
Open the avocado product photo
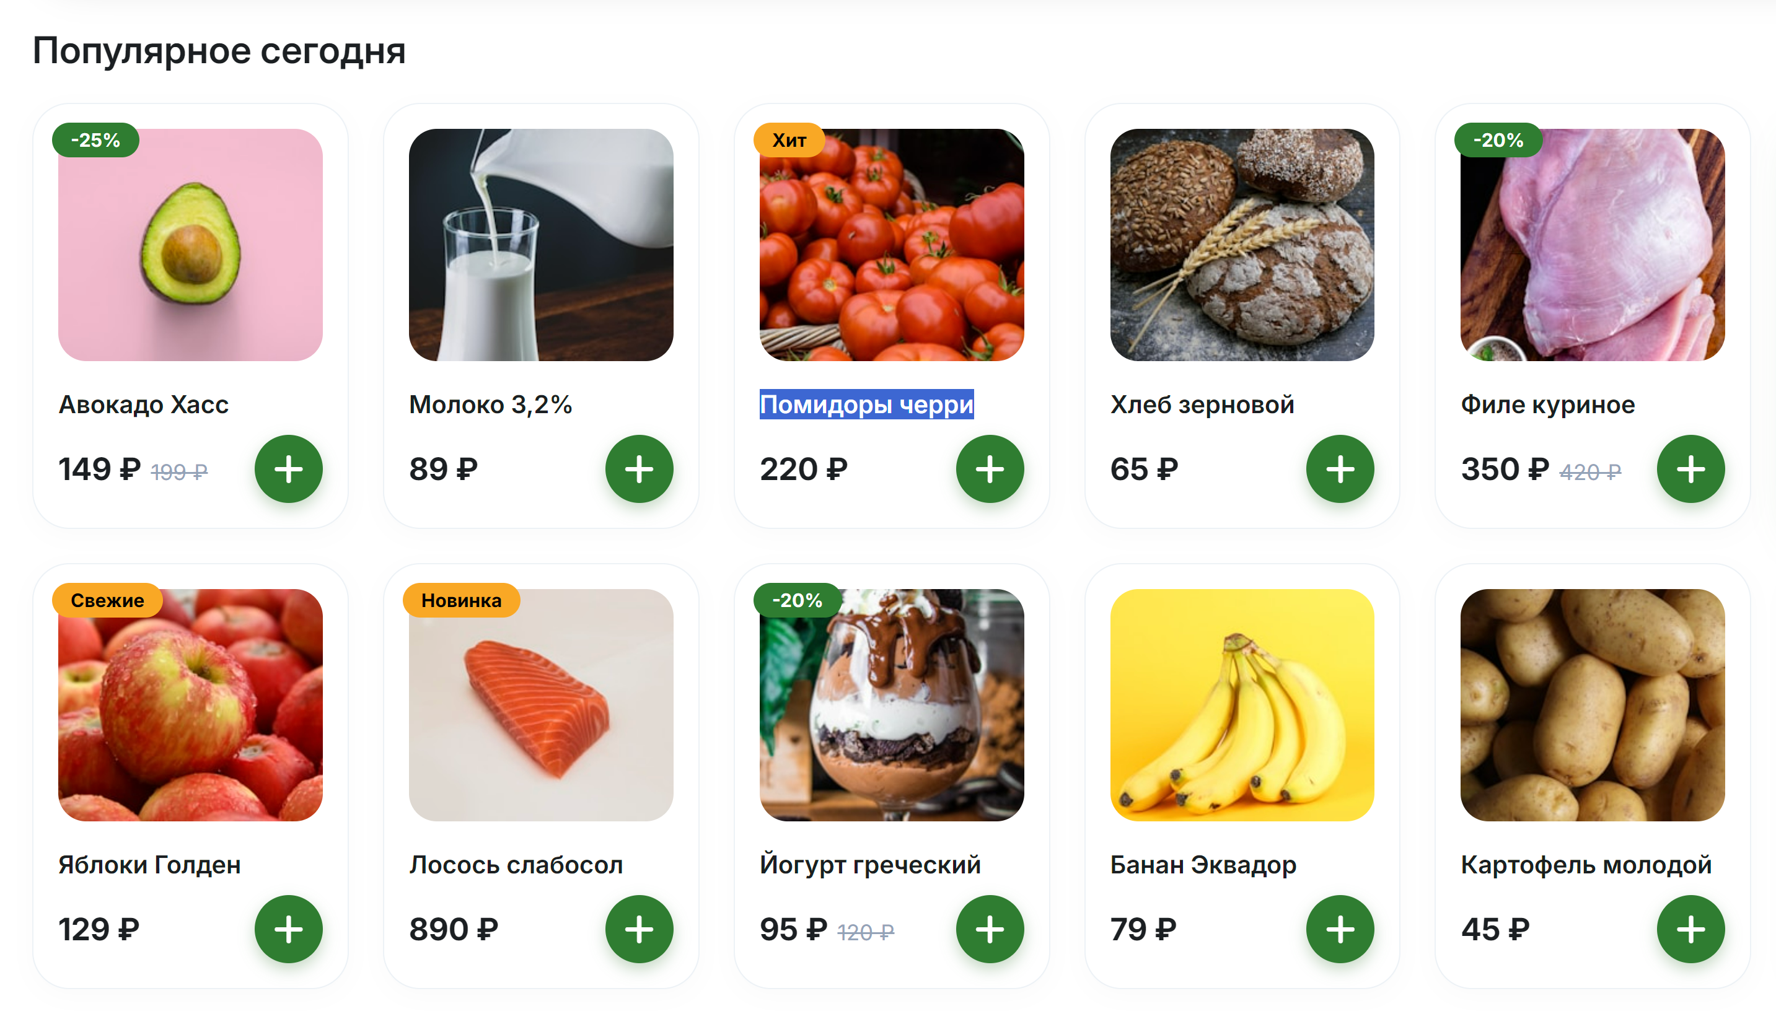coord(190,245)
